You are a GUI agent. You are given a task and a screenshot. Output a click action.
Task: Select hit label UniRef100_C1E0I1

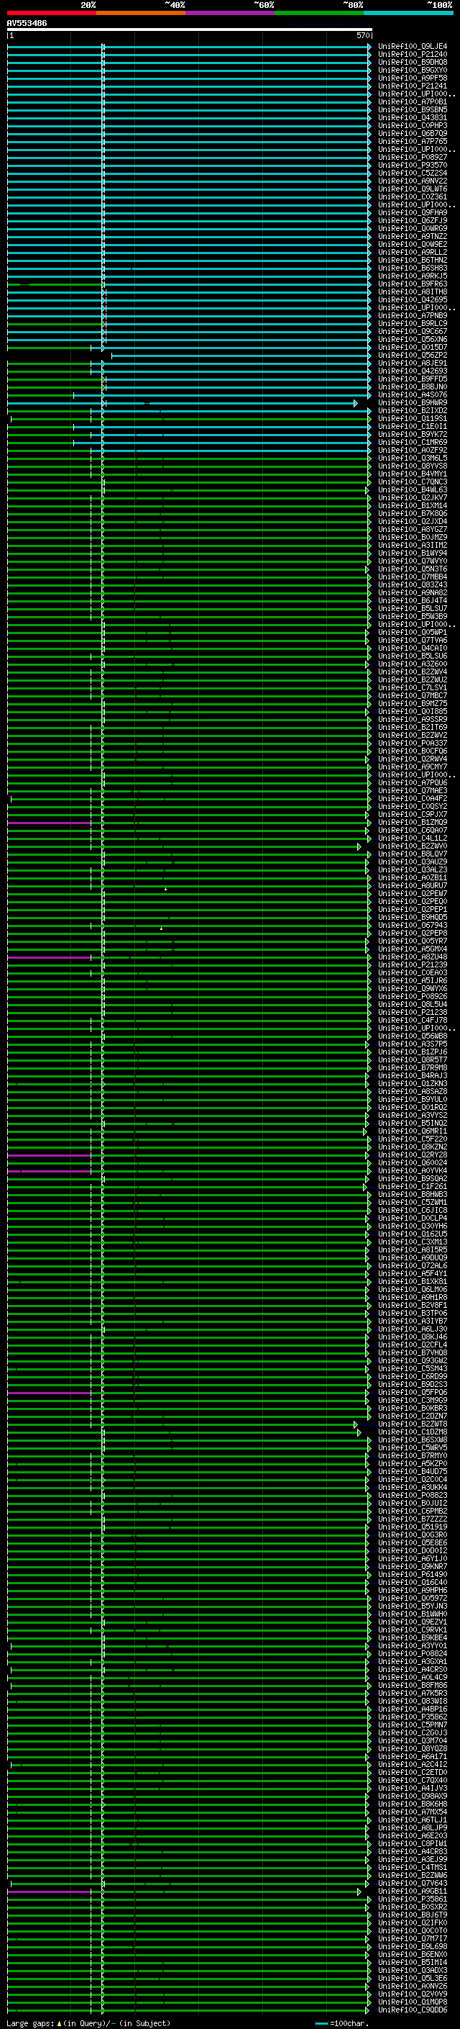413,427
